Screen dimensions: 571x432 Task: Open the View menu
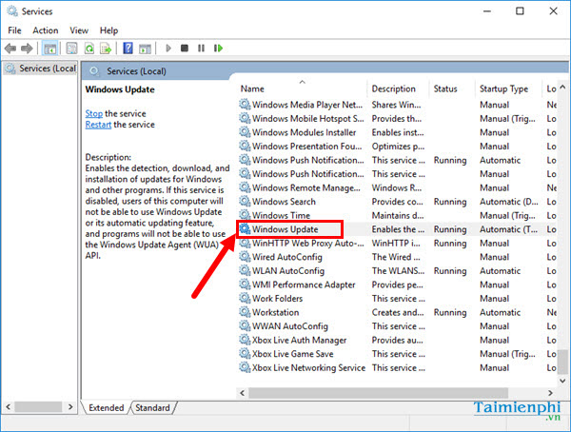79,30
